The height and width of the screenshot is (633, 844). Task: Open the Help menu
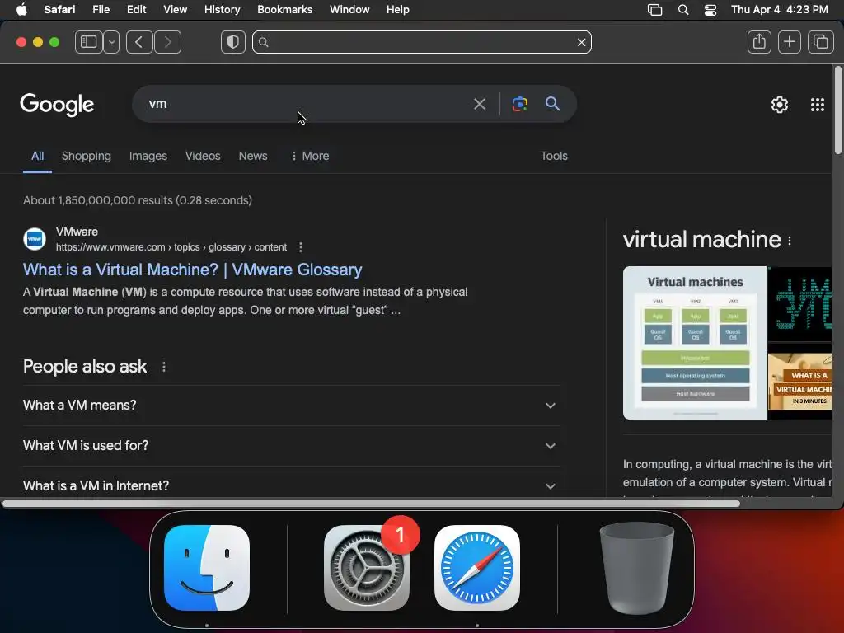[x=398, y=10]
